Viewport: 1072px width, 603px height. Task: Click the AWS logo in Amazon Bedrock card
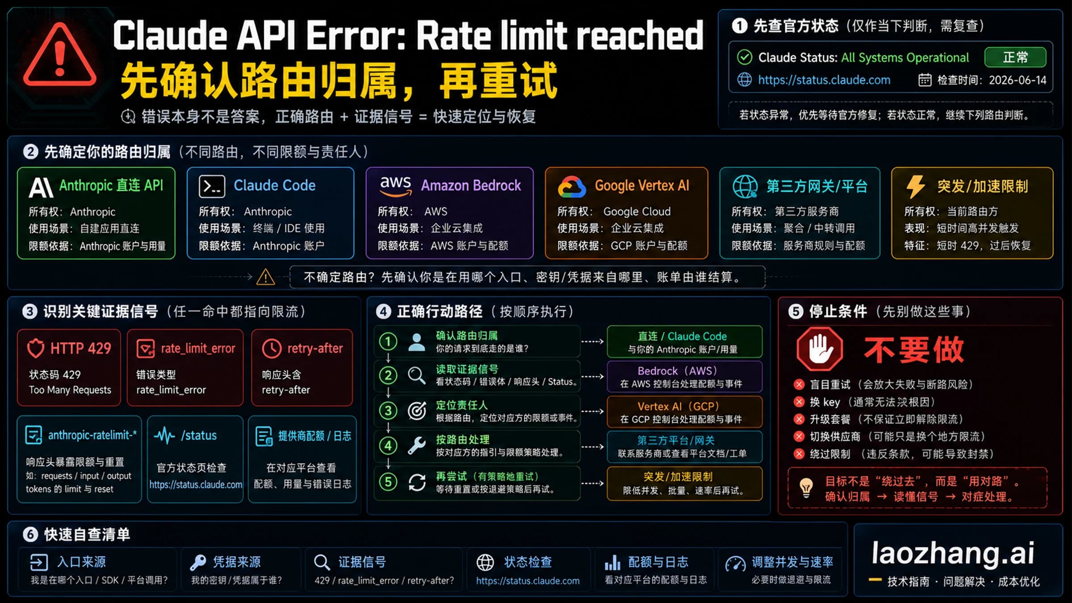(395, 186)
